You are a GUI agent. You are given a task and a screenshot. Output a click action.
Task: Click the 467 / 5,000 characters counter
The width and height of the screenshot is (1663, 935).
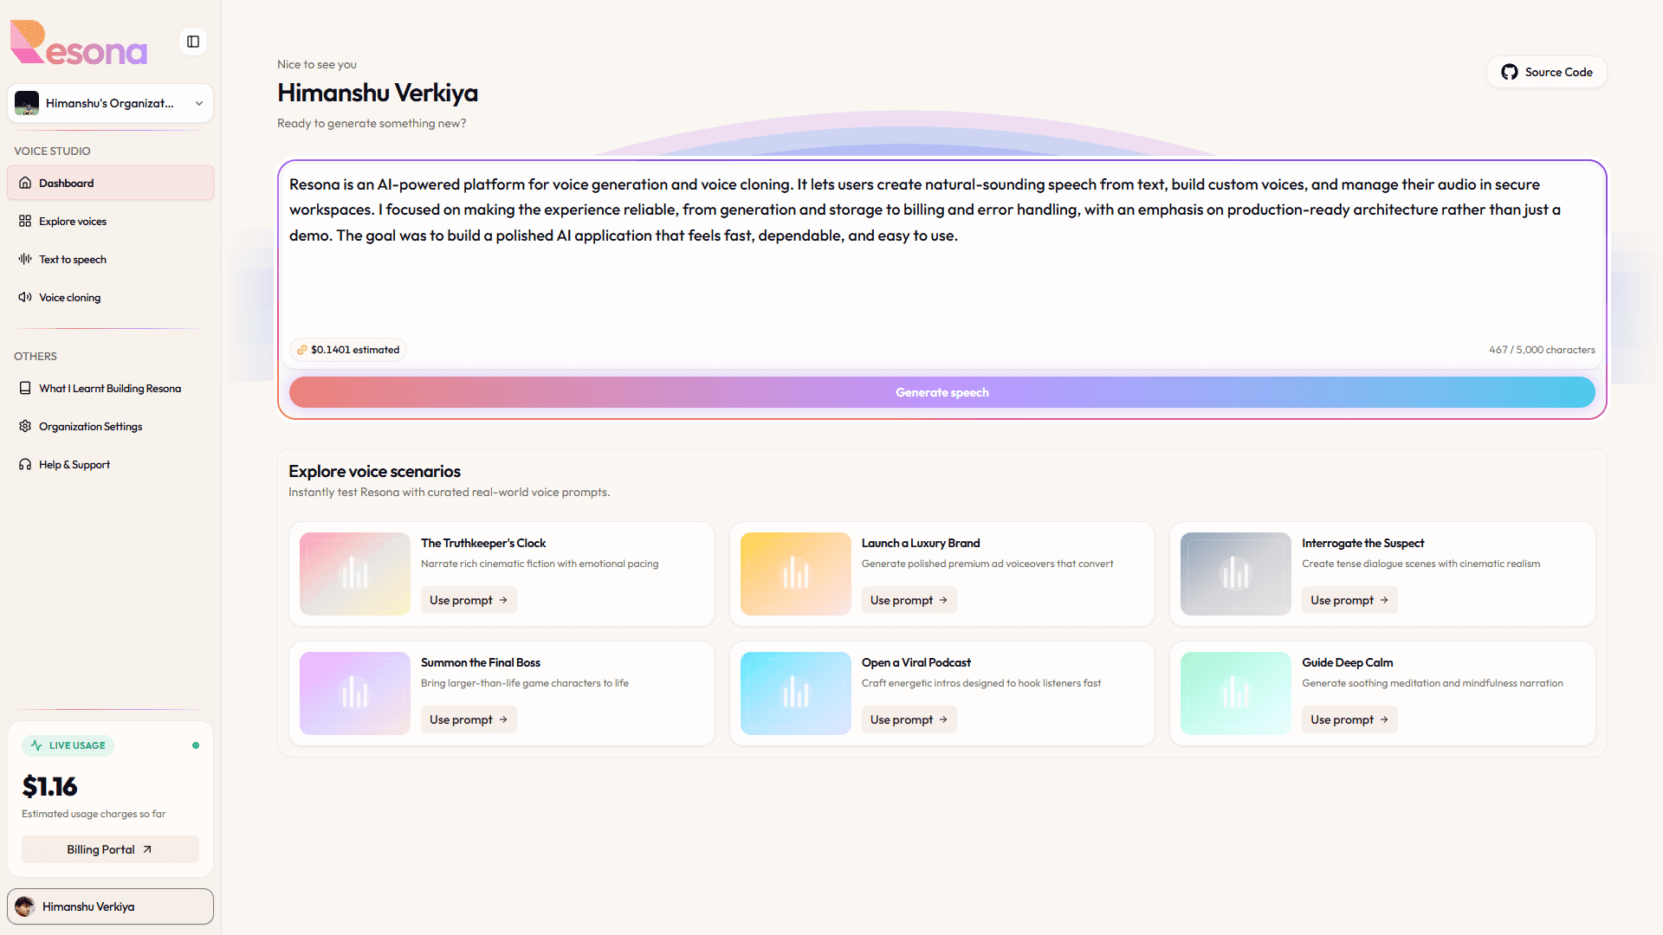coord(1542,350)
